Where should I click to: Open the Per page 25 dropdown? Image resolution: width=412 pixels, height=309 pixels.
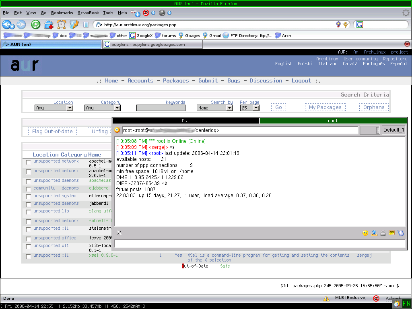(249, 108)
